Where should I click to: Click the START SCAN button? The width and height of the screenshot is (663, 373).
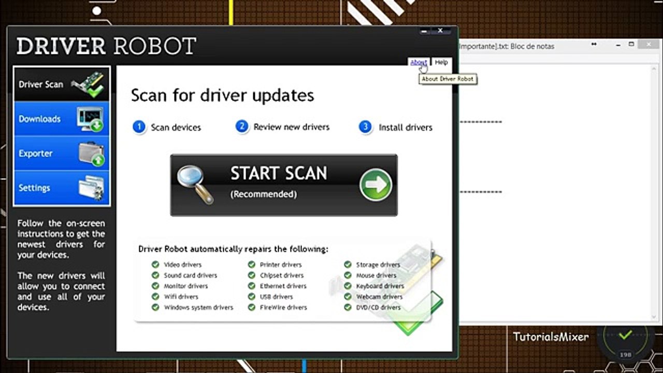click(284, 185)
